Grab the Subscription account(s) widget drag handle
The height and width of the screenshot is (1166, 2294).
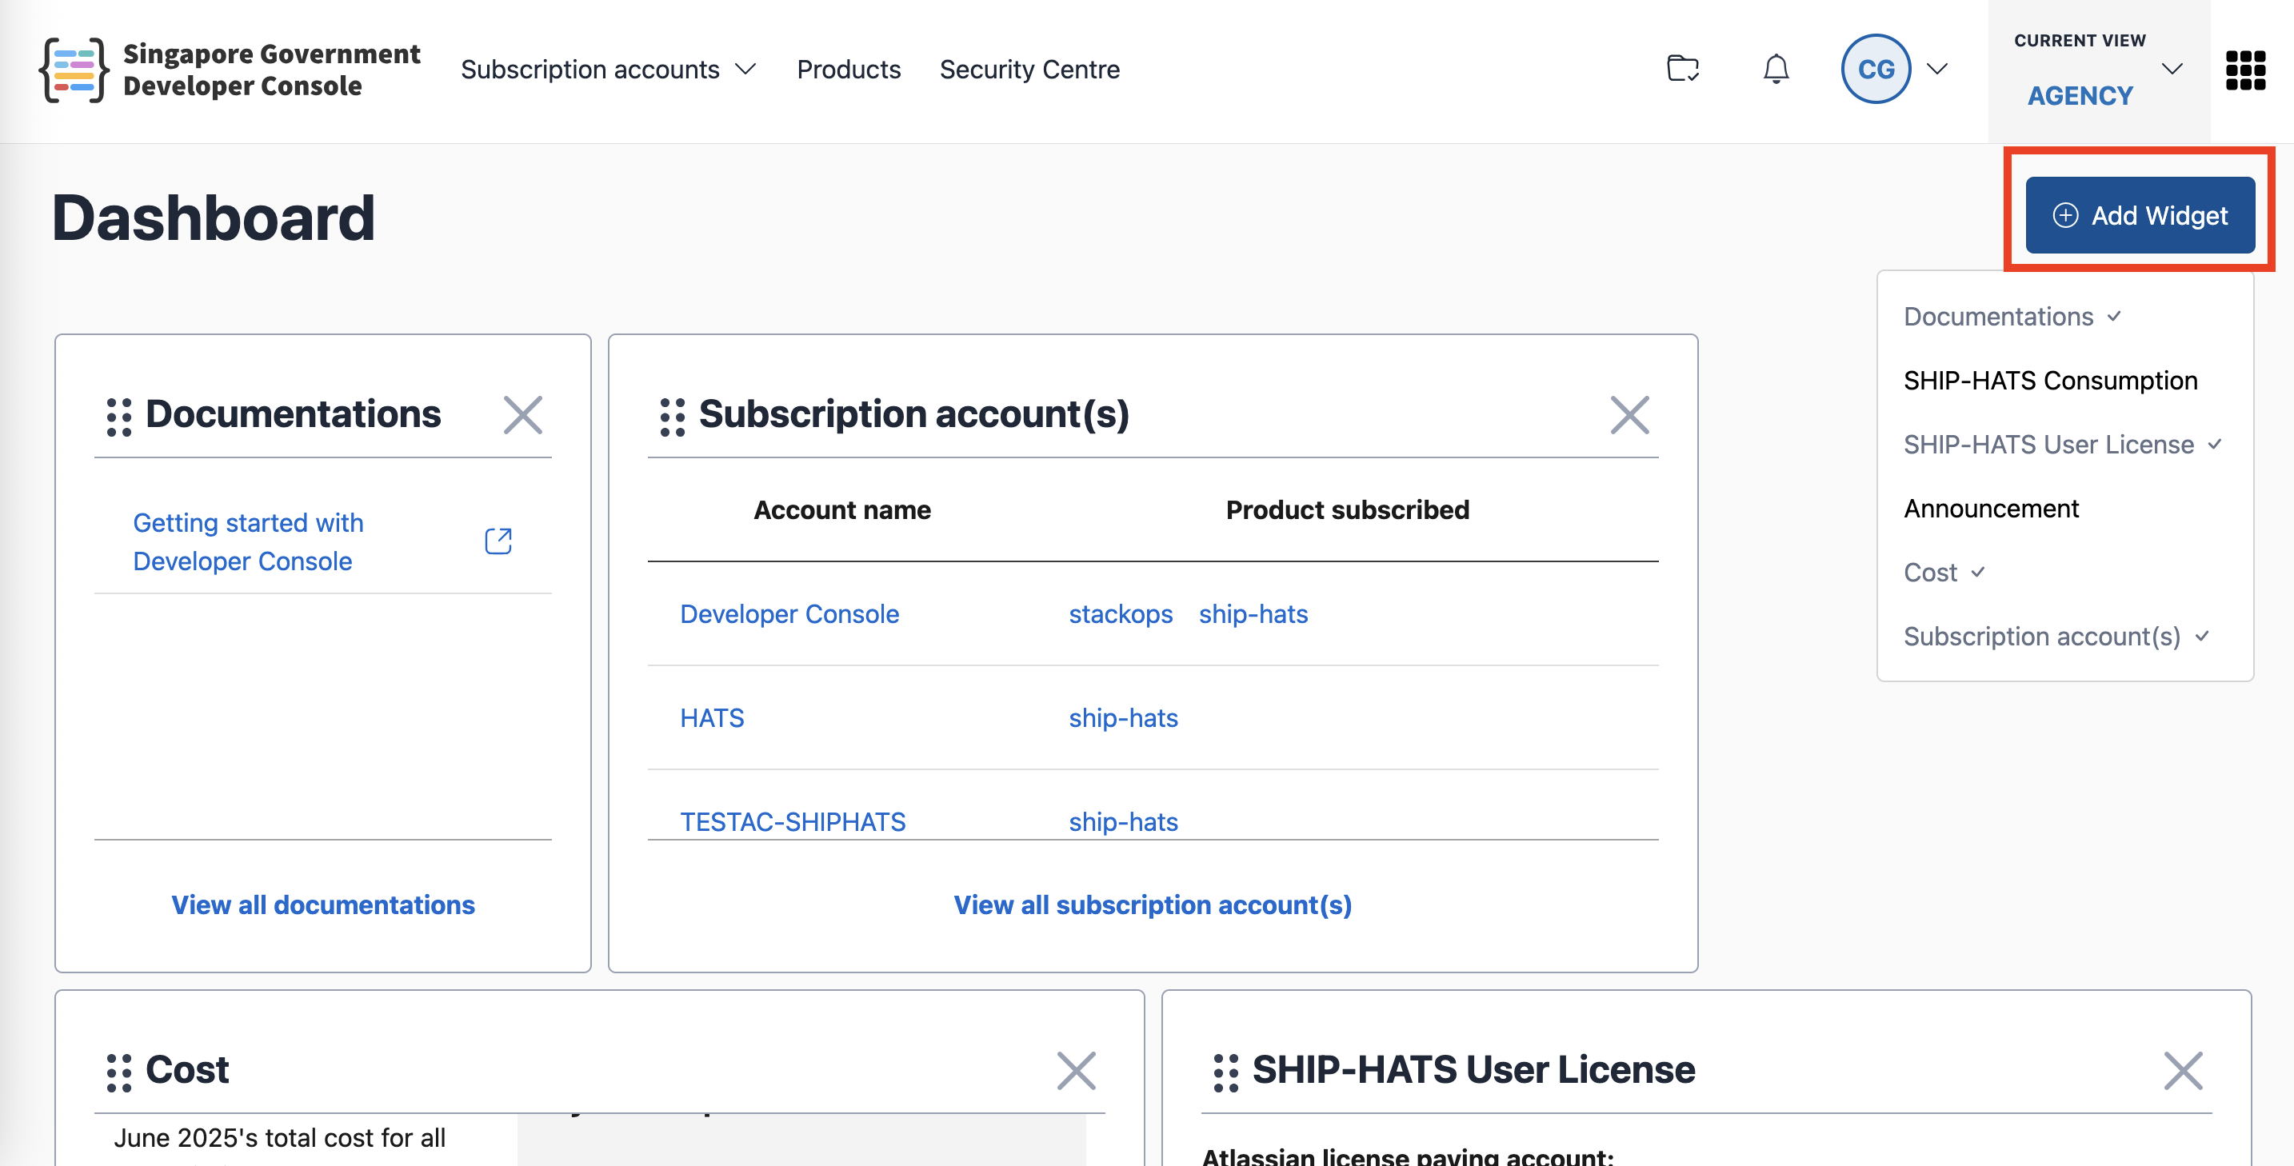[x=673, y=417]
